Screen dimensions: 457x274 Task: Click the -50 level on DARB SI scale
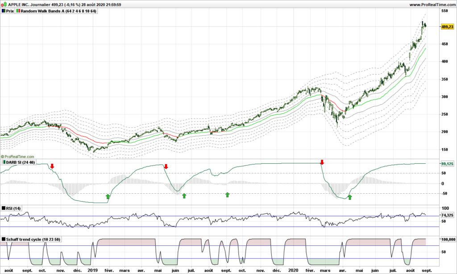[444, 194]
